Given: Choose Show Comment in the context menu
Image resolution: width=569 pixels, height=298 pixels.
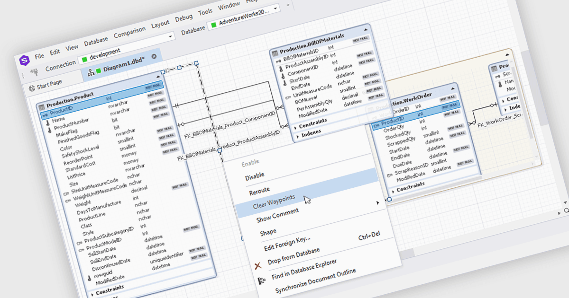Looking at the screenshot, I should click(x=278, y=215).
